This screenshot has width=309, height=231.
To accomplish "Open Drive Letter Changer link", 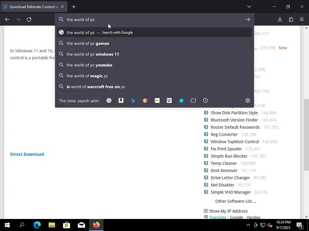I will [x=230, y=178].
